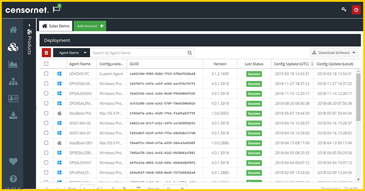
Task: Tick the checkbox for WIN7-X64-02
Action: (46, 123)
